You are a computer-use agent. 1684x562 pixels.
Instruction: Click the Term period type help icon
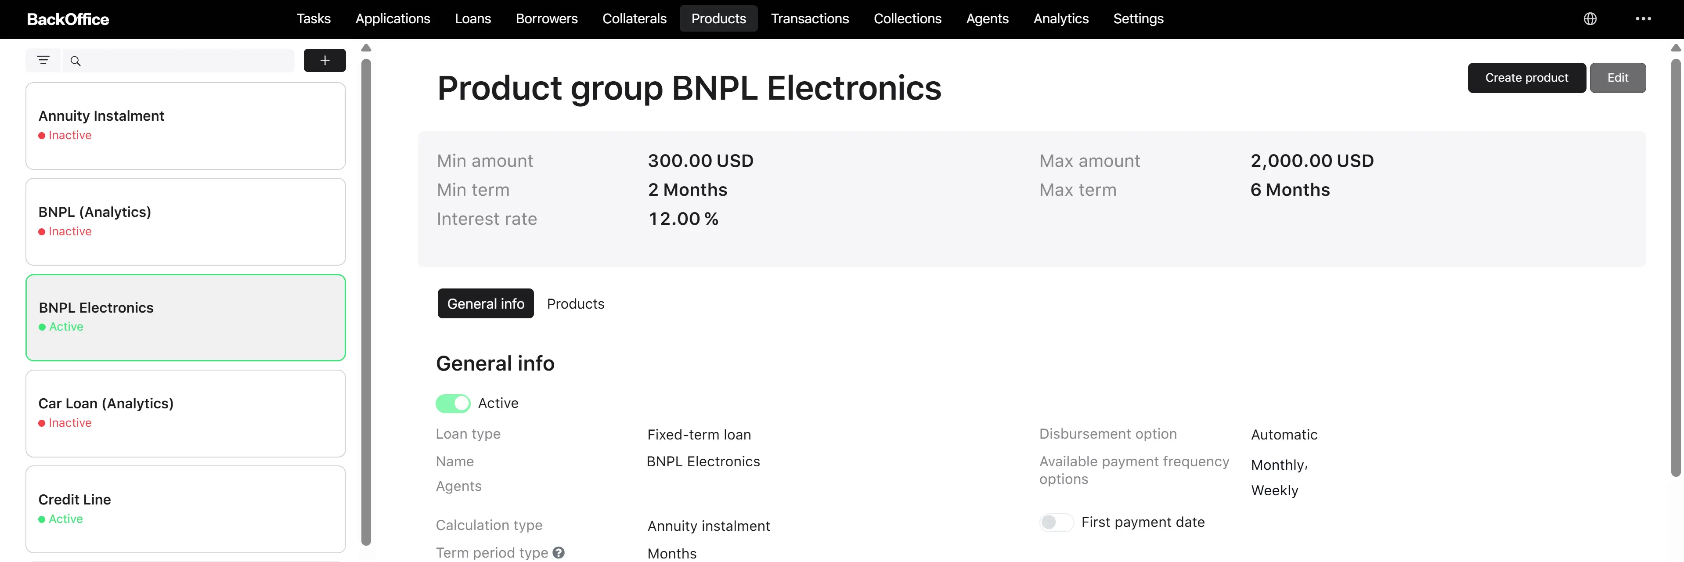(558, 552)
